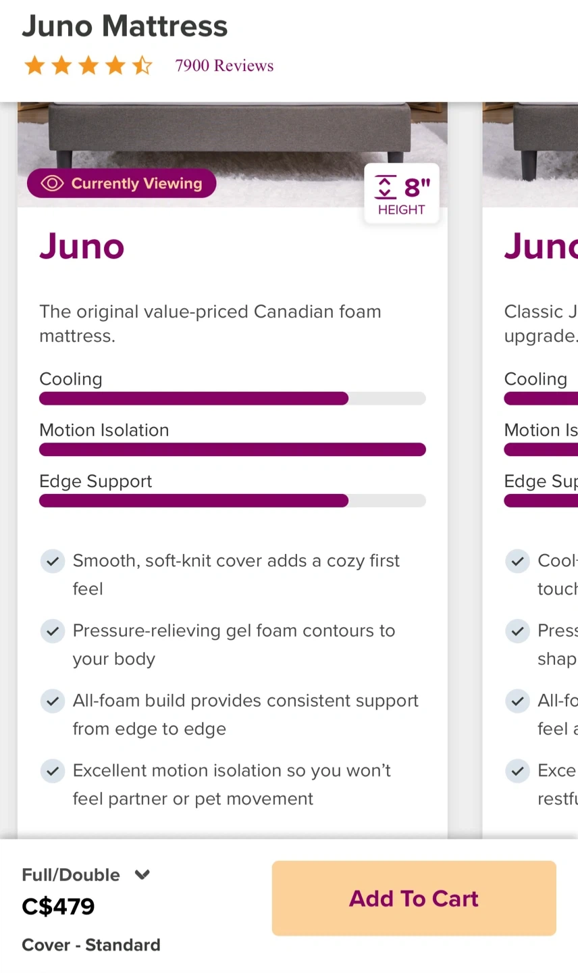The height and width of the screenshot is (973, 578).
Task: Click the height arrows icon beside 8"
Action: [x=386, y=186]
